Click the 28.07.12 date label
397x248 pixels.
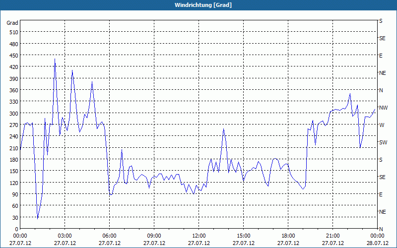point(377,243)
